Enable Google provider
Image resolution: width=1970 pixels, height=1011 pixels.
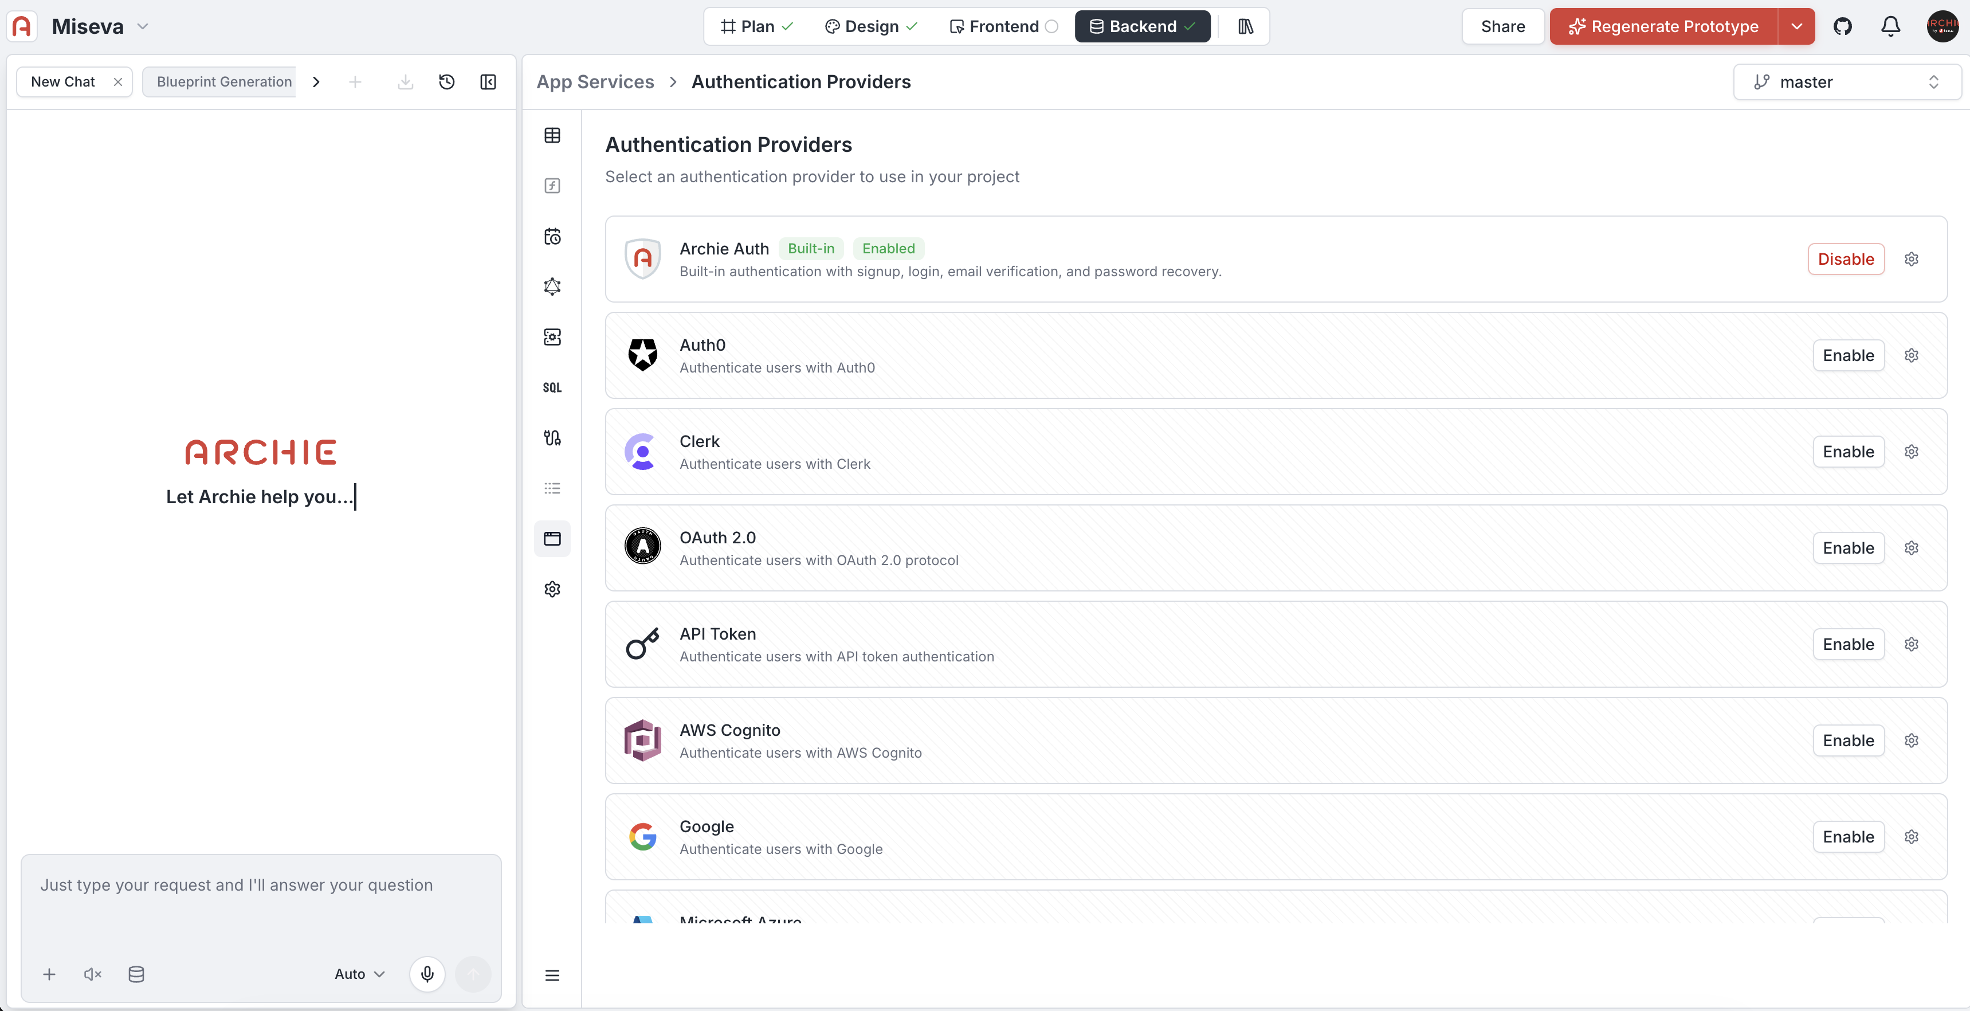(1849, 837)
